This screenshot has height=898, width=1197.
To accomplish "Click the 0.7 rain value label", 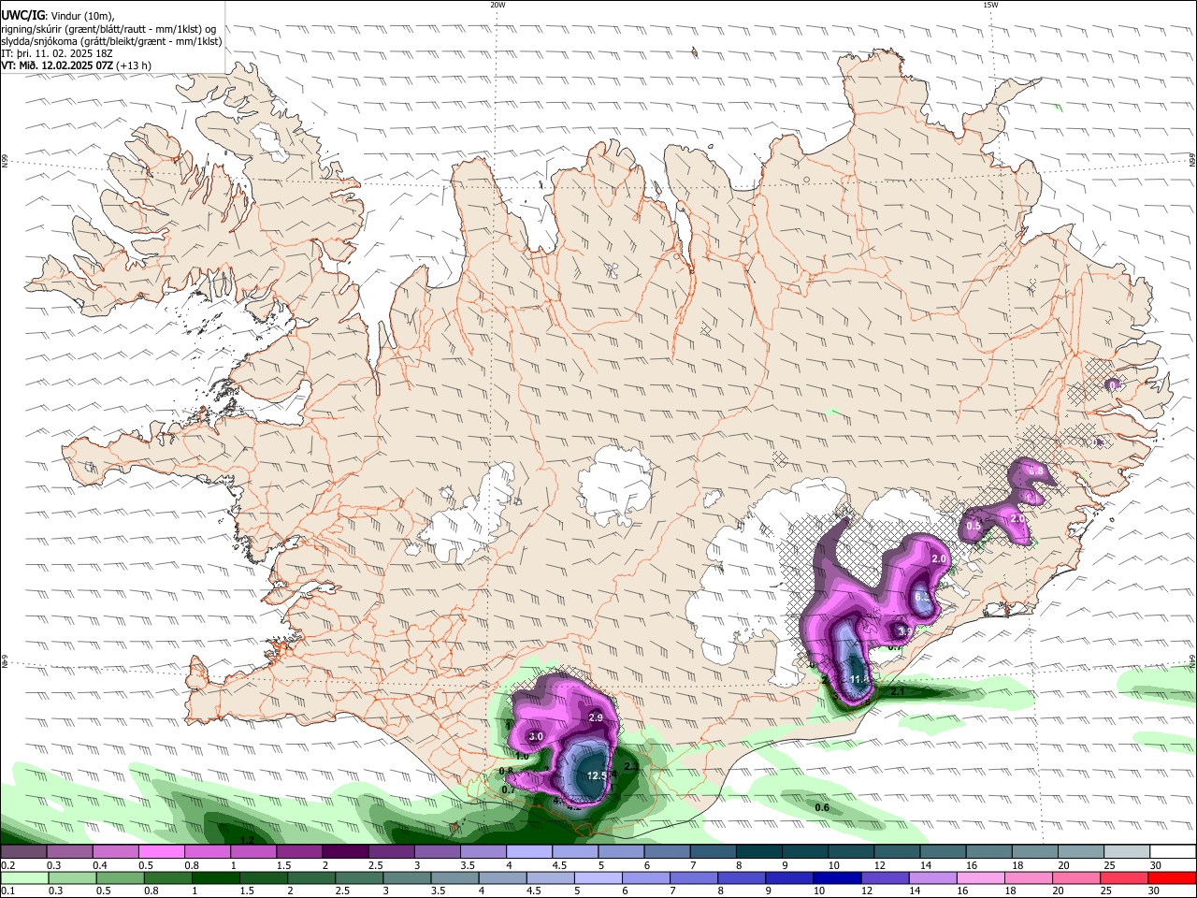I will (509, 789).
